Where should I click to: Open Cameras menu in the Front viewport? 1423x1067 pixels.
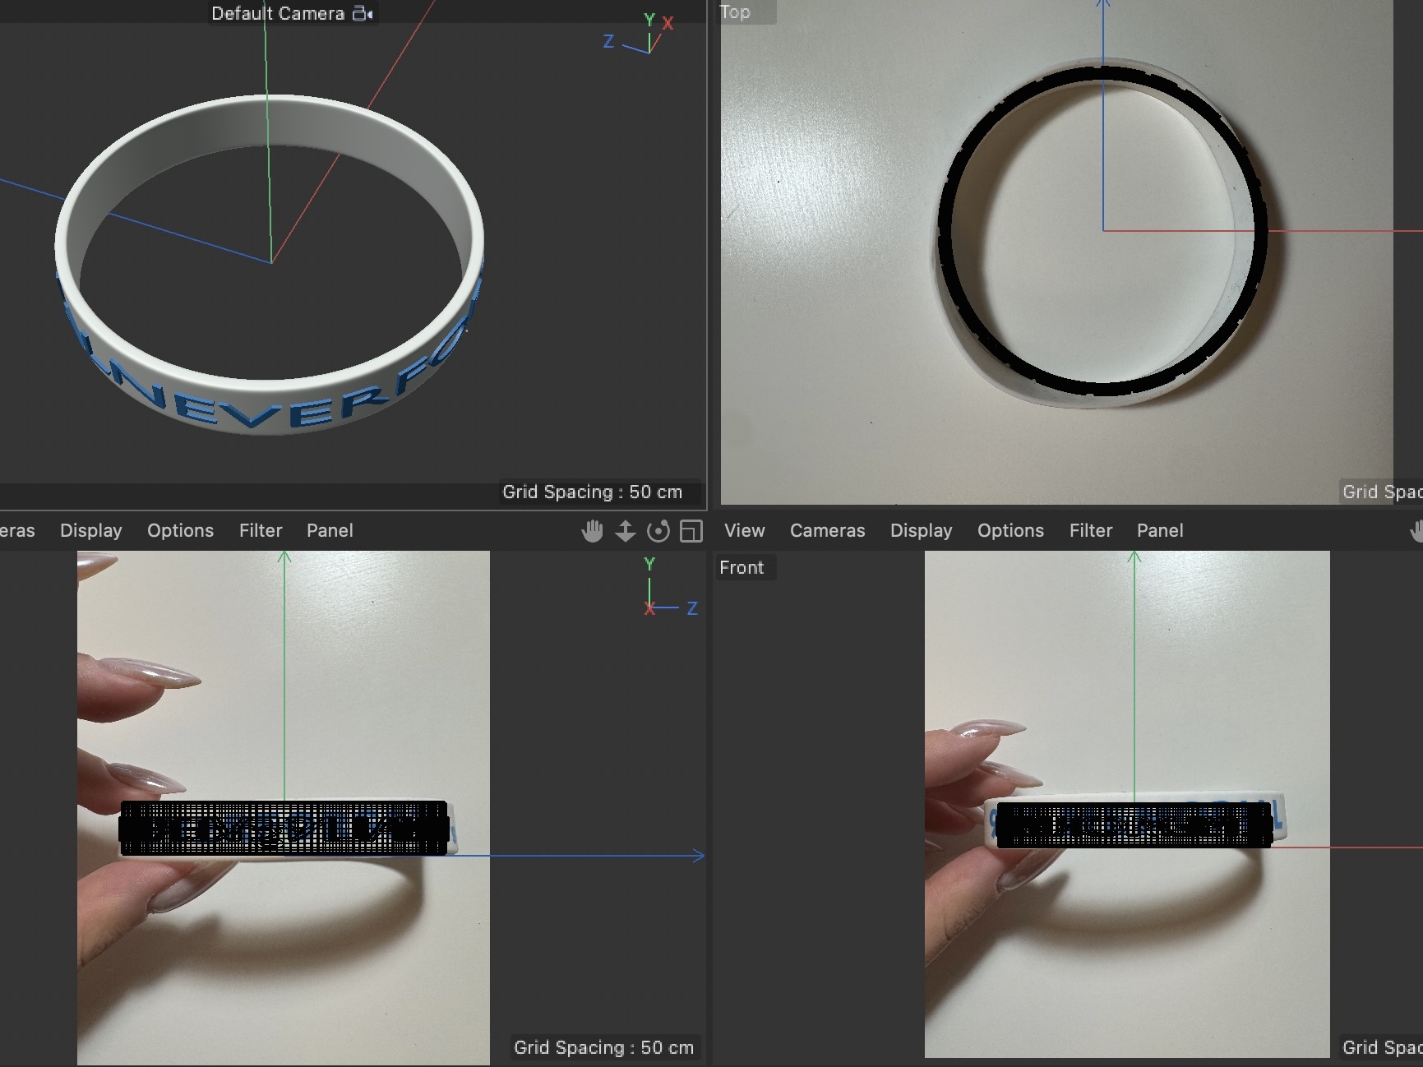point(827,531)
